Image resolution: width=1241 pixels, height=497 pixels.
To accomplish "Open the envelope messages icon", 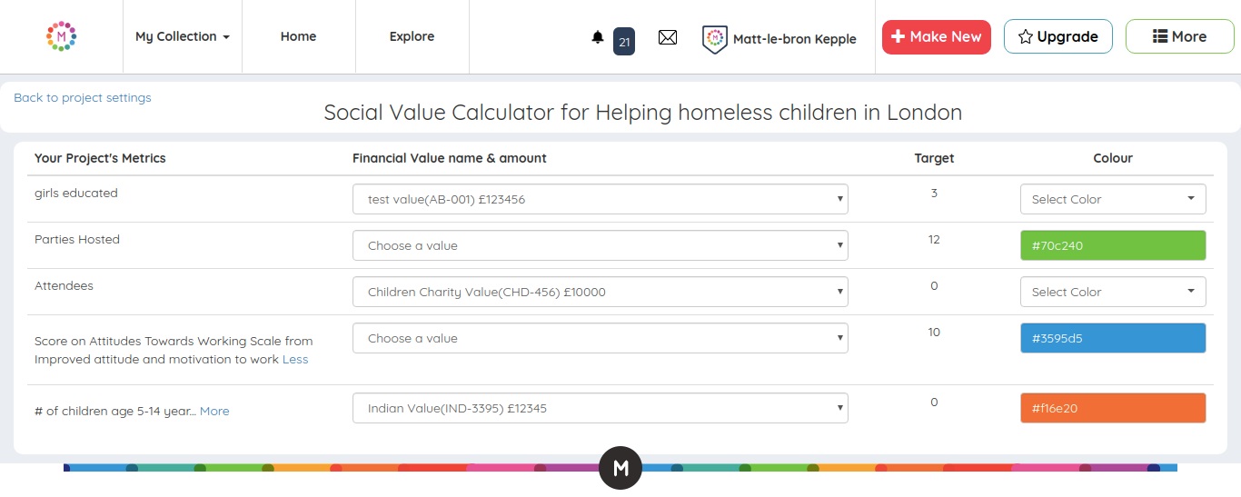I will pyautogui.click(x=668, y=37).
